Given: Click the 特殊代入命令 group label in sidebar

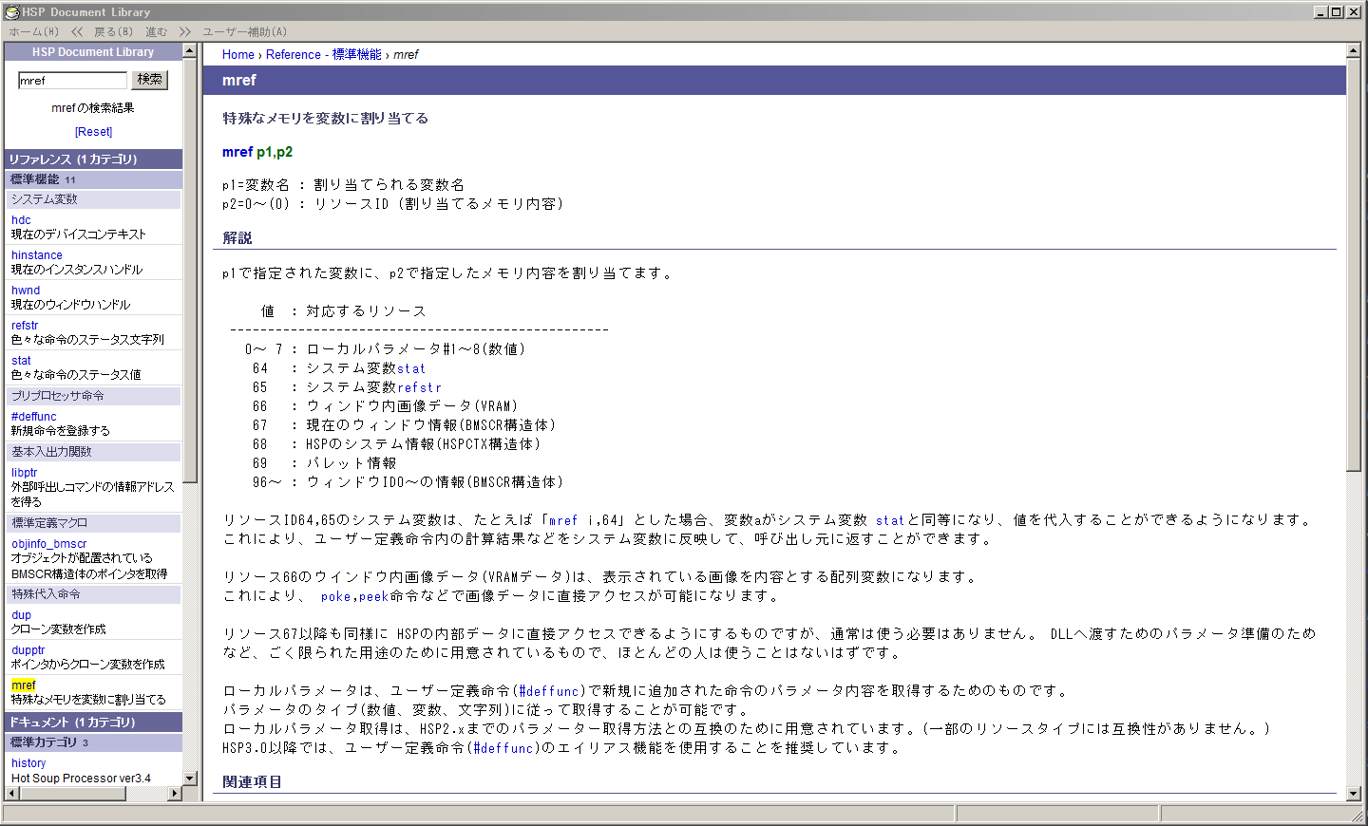Looking at the screenshot, I should (93, 594).
